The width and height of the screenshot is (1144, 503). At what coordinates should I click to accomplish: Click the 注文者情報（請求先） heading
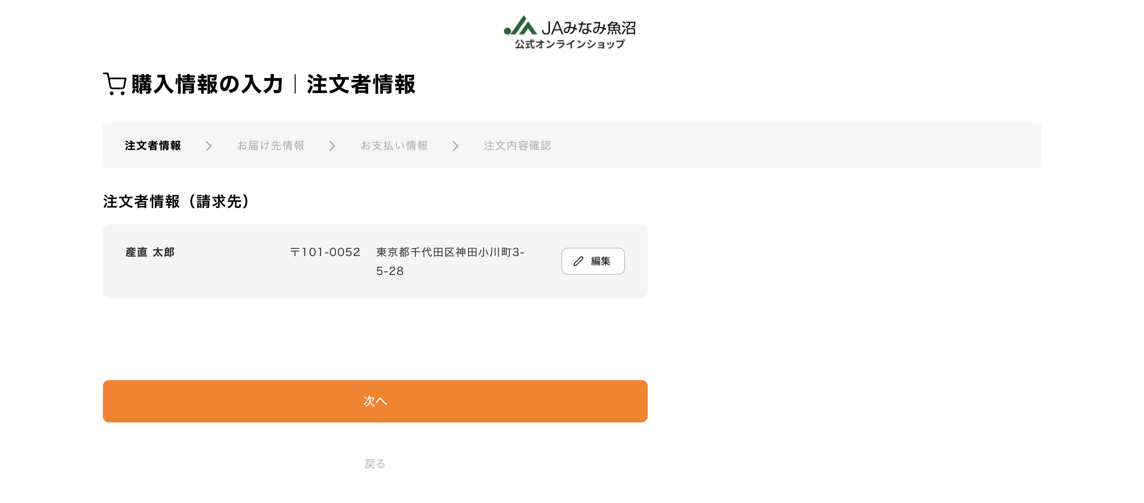click(176, 202)
